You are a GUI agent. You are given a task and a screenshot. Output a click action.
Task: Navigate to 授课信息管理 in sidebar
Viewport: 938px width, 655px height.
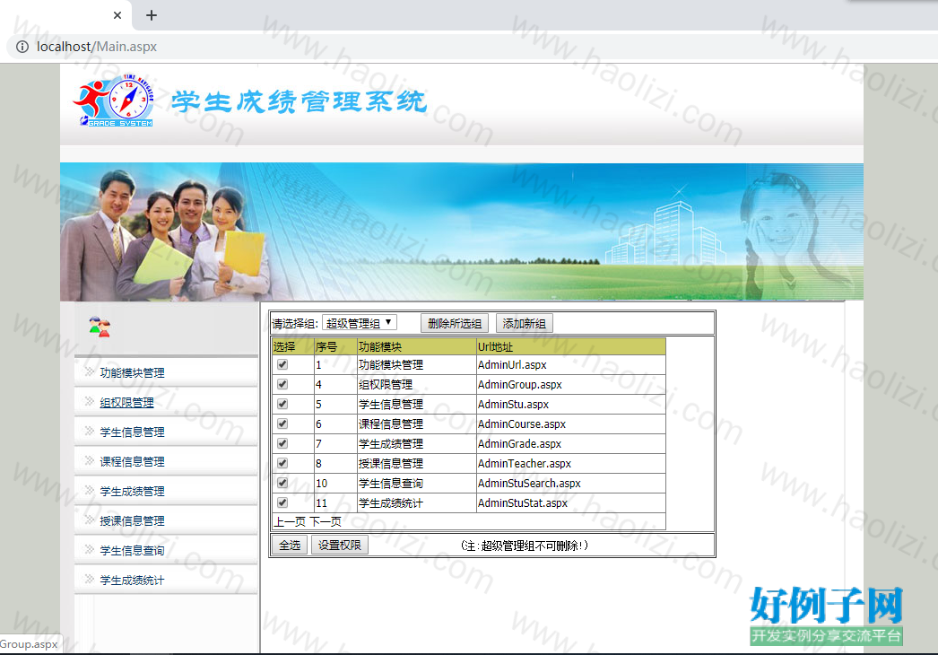coord(132,521)
